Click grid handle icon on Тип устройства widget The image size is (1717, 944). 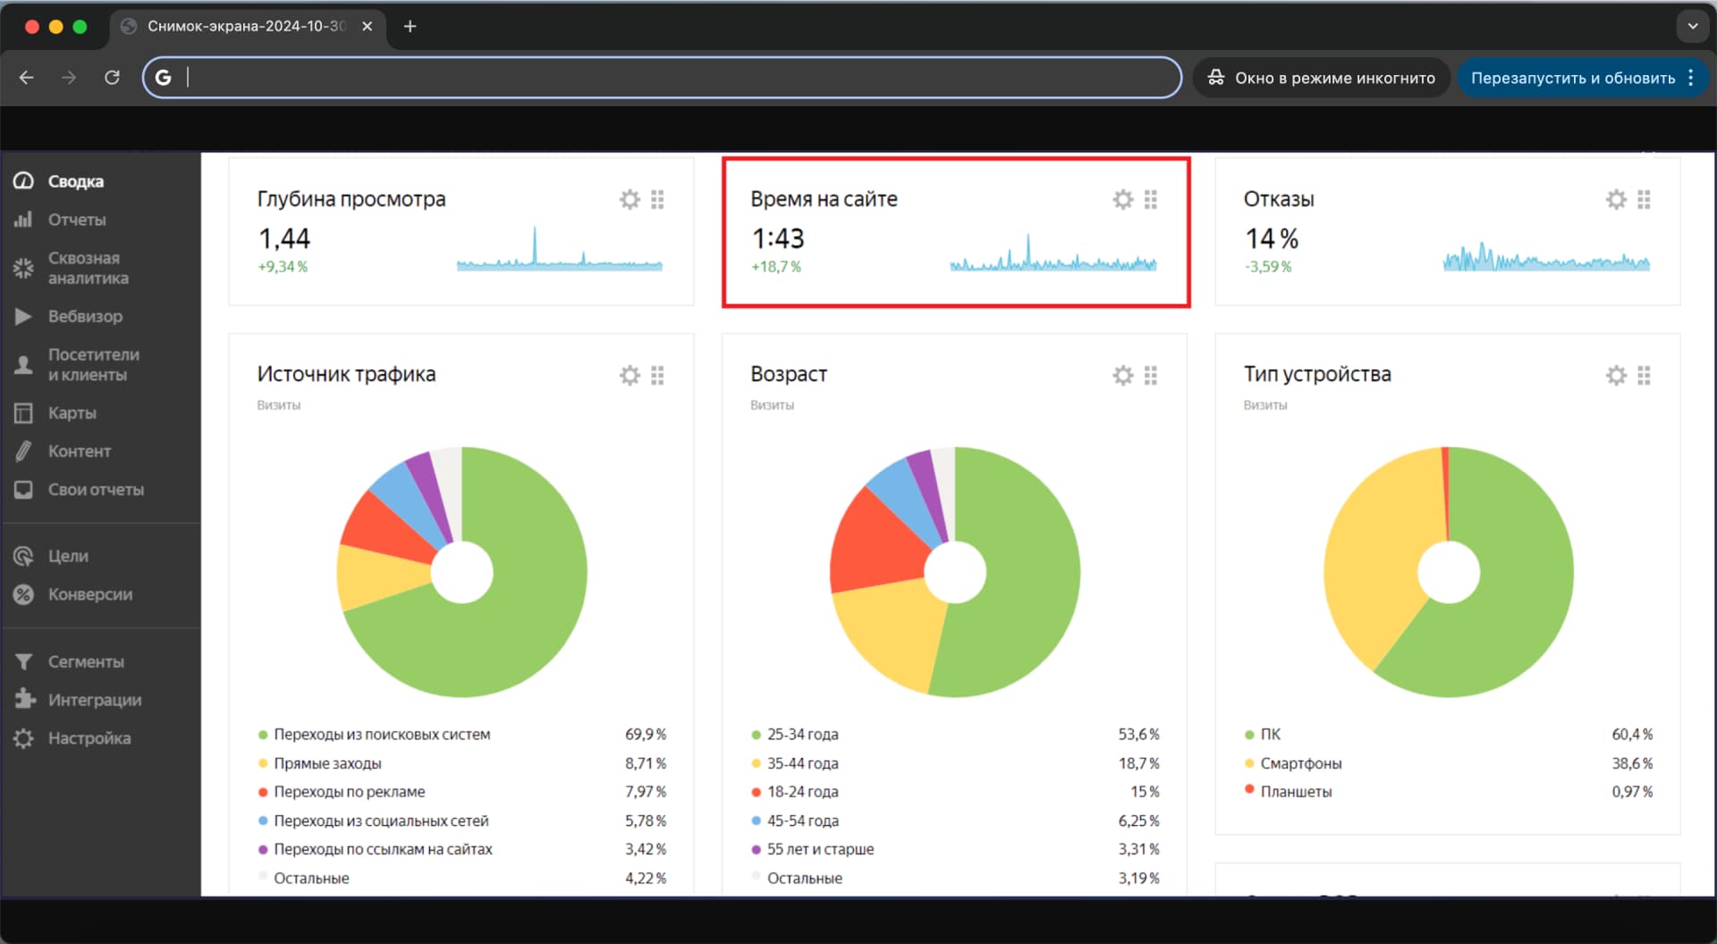click(x=1644, y=375)
